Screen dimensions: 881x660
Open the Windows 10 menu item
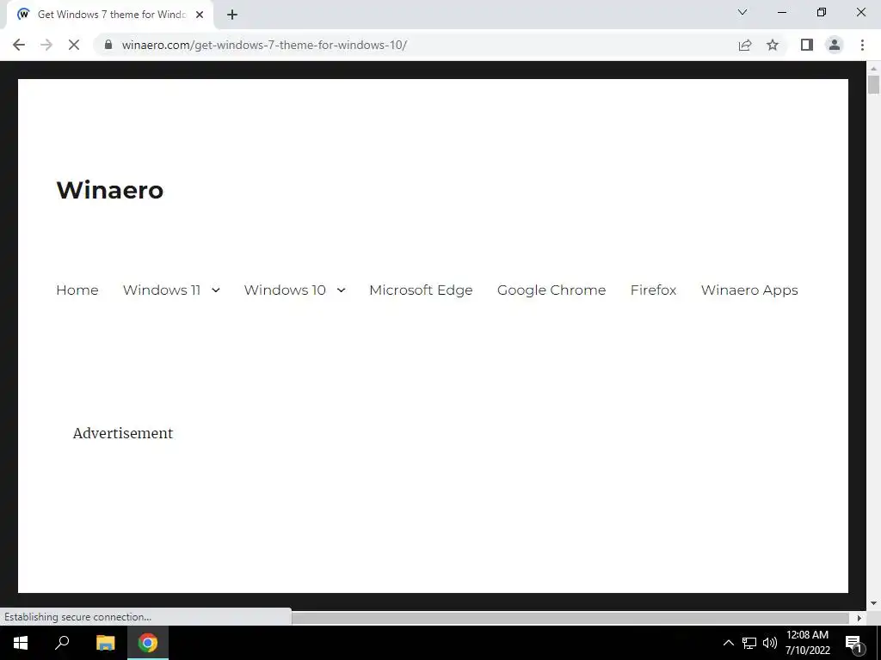tap(285, 290)
